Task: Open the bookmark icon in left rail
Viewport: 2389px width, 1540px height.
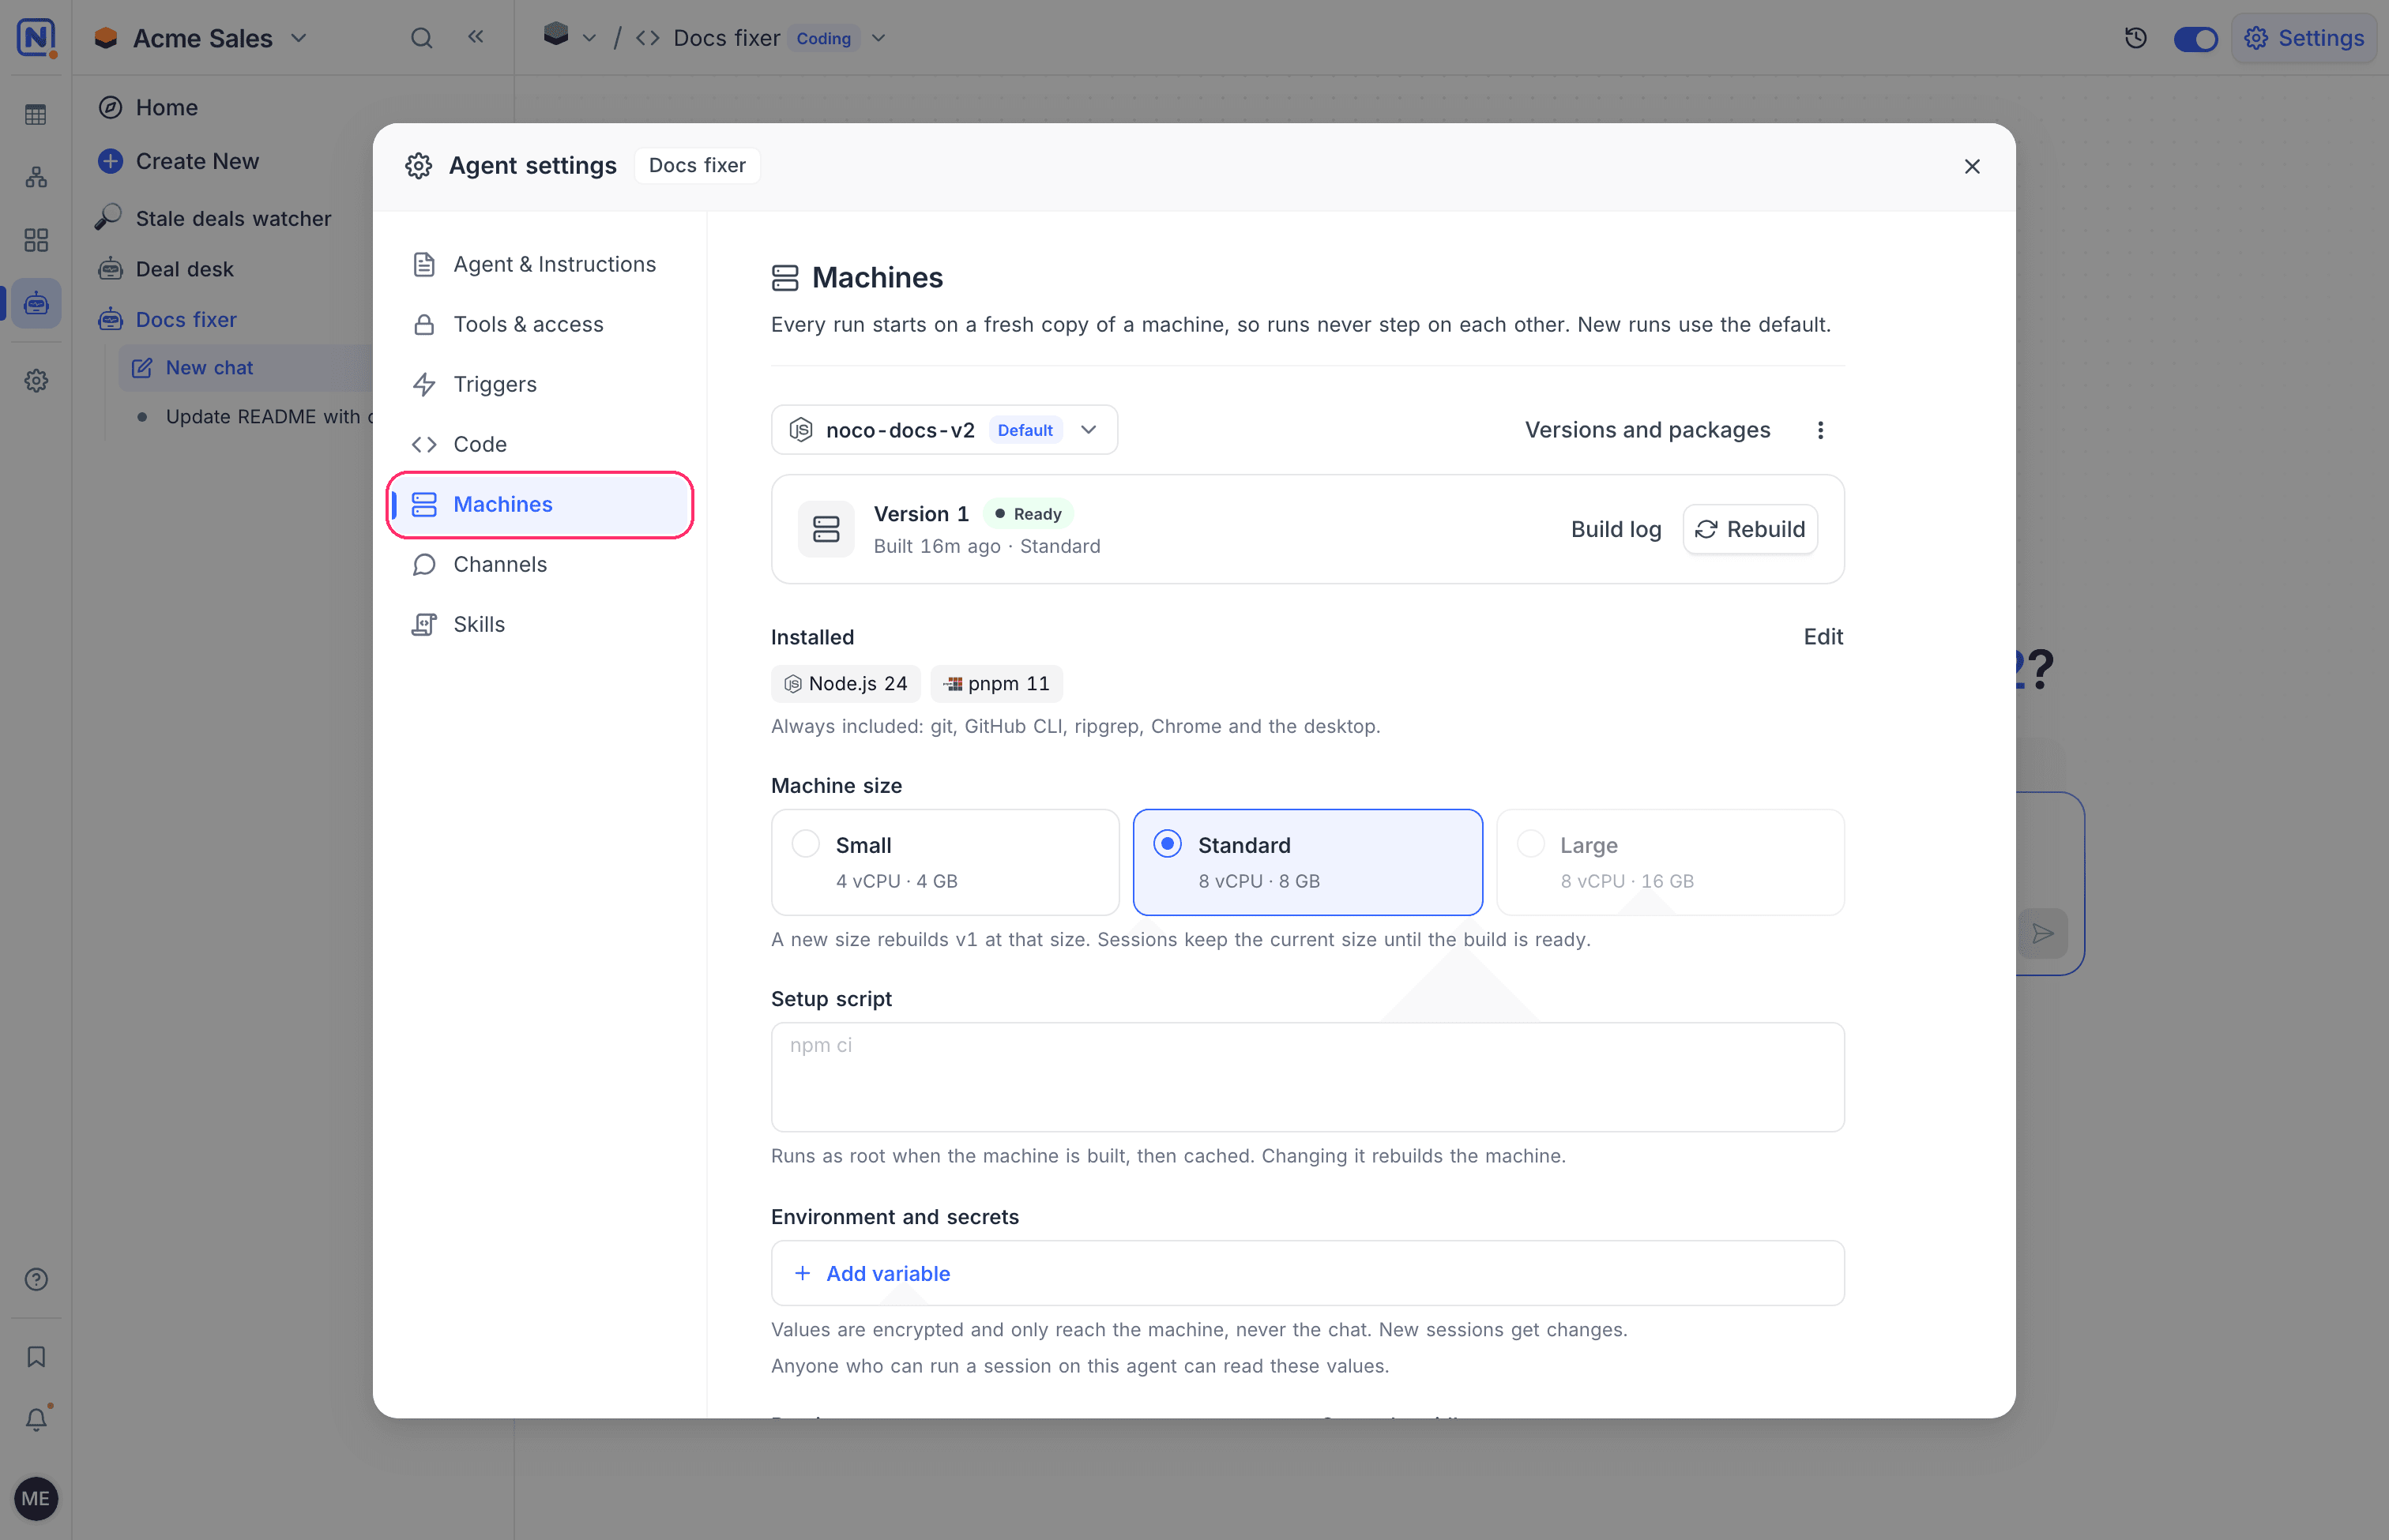Action: [x=36, y=1356]
